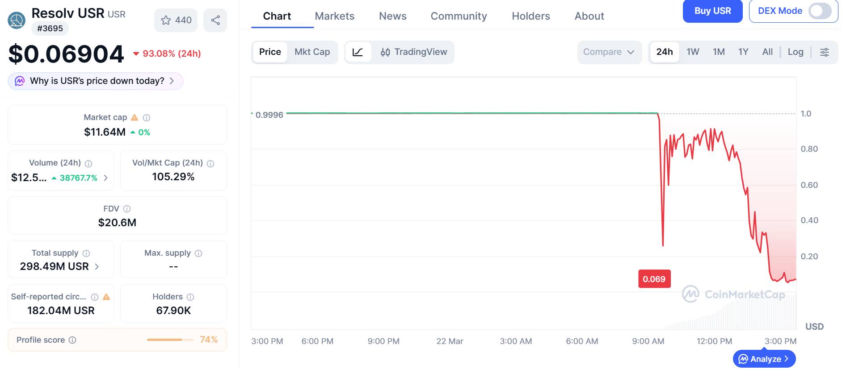Viewport: 842px width, 369px height.
Task: Open chart settings sliders icon
Action: (x=825, y=52)
